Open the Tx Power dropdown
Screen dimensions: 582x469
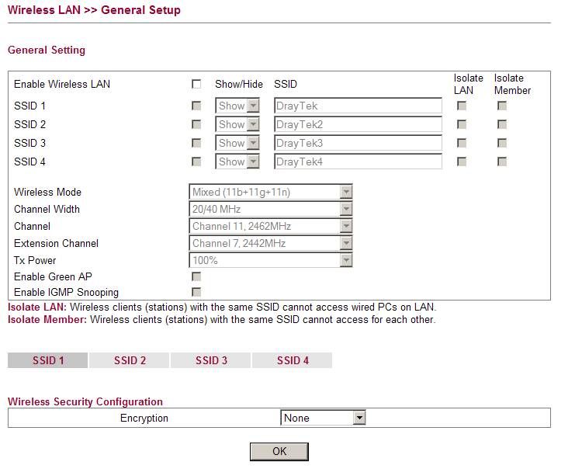tap(271, 260)
